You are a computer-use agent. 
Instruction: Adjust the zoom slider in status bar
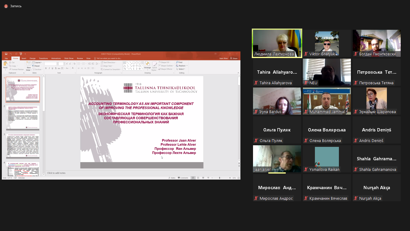pyautogui.click(x=220, y=178)
